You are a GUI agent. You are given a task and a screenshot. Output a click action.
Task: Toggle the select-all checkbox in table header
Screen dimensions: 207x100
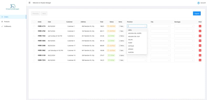(34, 22)
